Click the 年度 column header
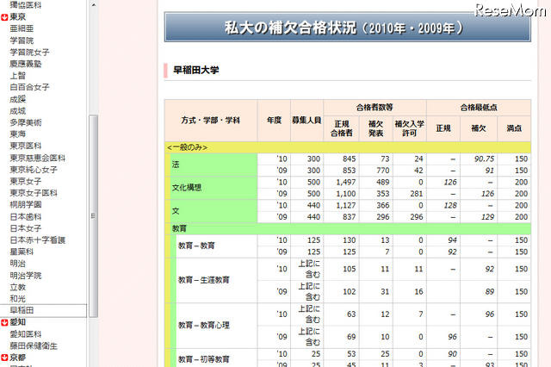The image size is (551, 367). [x=274, y=121]
